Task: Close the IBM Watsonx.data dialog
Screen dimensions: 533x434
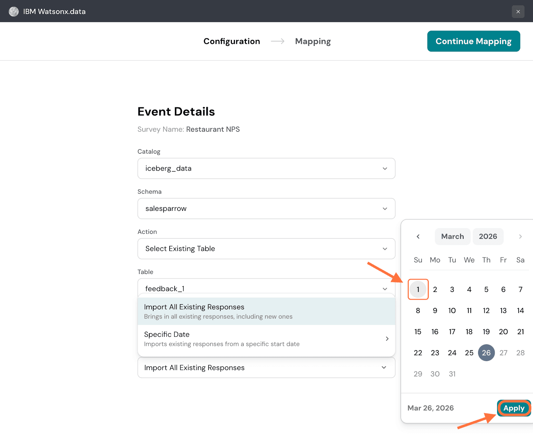Action: pyautogui.click(x=518, y=12)
